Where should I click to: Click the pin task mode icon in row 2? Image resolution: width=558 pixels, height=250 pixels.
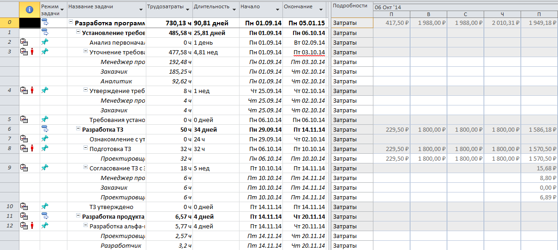(x=45, y=42)
